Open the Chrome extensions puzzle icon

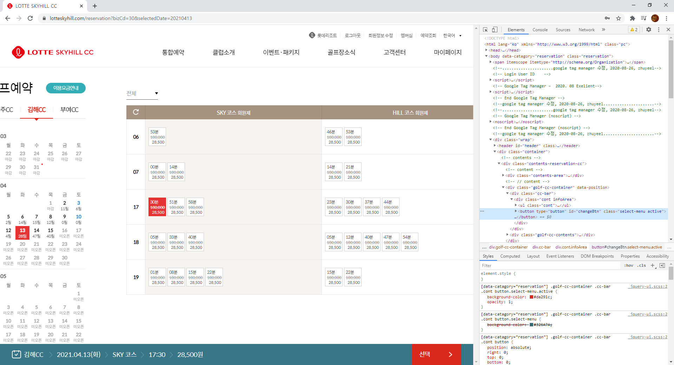pos(633,18)
